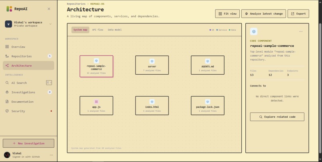Click the RepoAI logo icon
The image size is (322, 162).
[x=9, y=9]
